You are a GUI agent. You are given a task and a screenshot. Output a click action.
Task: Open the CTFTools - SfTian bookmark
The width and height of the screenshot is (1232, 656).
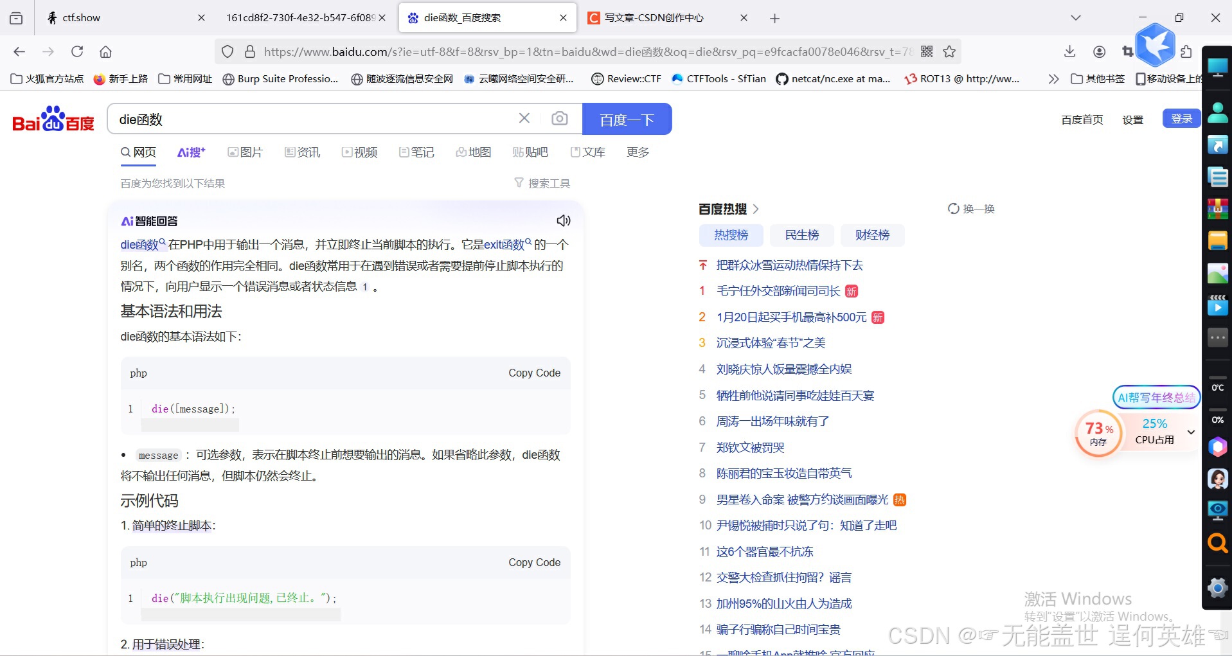pyautogui.click(x=719, y=78)
